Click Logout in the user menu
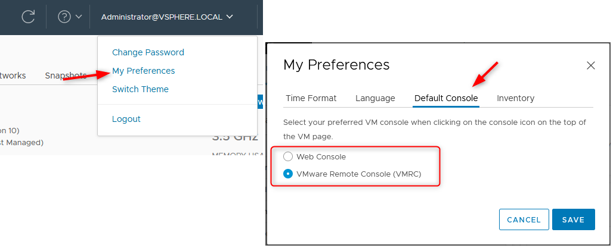The height and width of the screenshot is (248, 613). point(126,119)
